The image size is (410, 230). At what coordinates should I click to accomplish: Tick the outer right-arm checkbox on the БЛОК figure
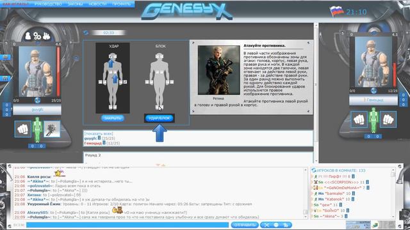click(172, 82)
